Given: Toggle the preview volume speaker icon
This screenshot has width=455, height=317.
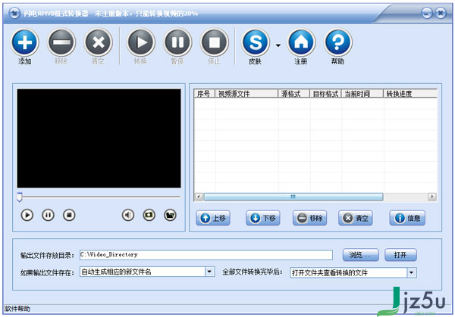Looking at the screenshot, I should pyautogui.click(x=128, y=215).
